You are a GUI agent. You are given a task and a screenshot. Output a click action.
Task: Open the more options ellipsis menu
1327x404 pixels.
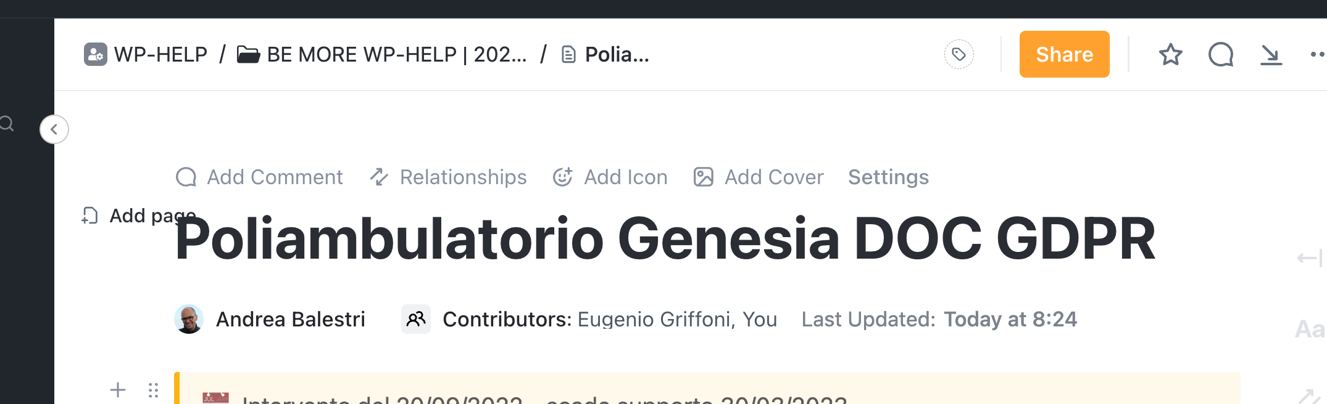pyautogui.click(x=1317, y=55)
